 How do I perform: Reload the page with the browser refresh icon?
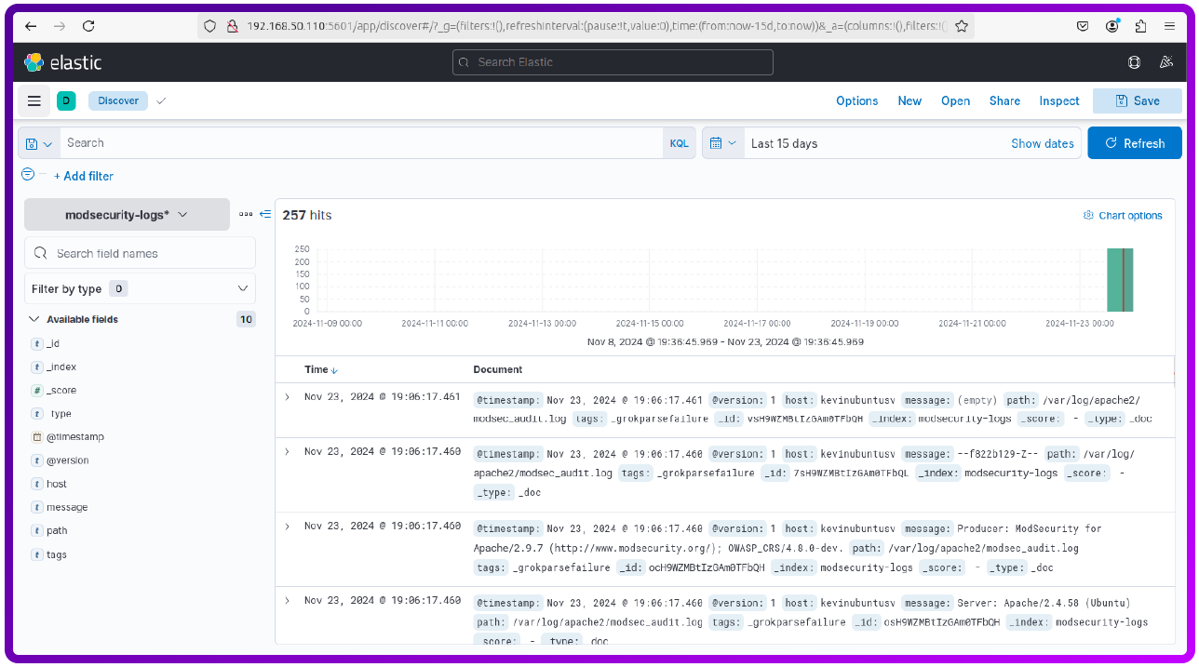(88, 25)
